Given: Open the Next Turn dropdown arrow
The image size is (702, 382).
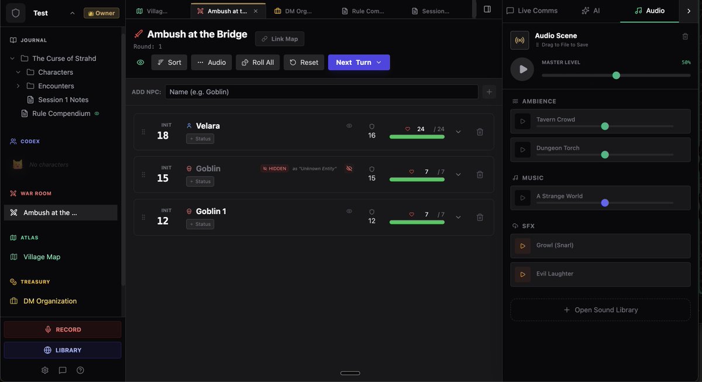Looking at the screenshot, I should pos(379,63).
